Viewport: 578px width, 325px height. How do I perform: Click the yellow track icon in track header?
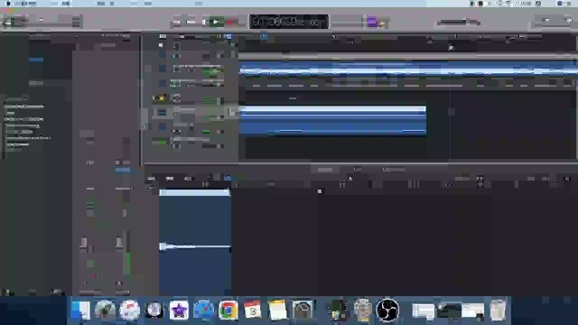pos(162,98)
